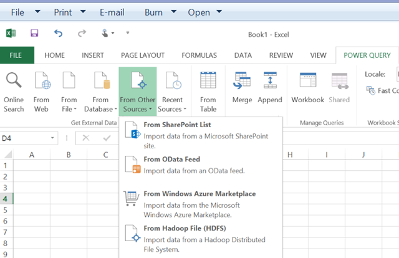The image size is (399, 258).
Task: Open Online Search in Power Query
Action: [14, 92]
